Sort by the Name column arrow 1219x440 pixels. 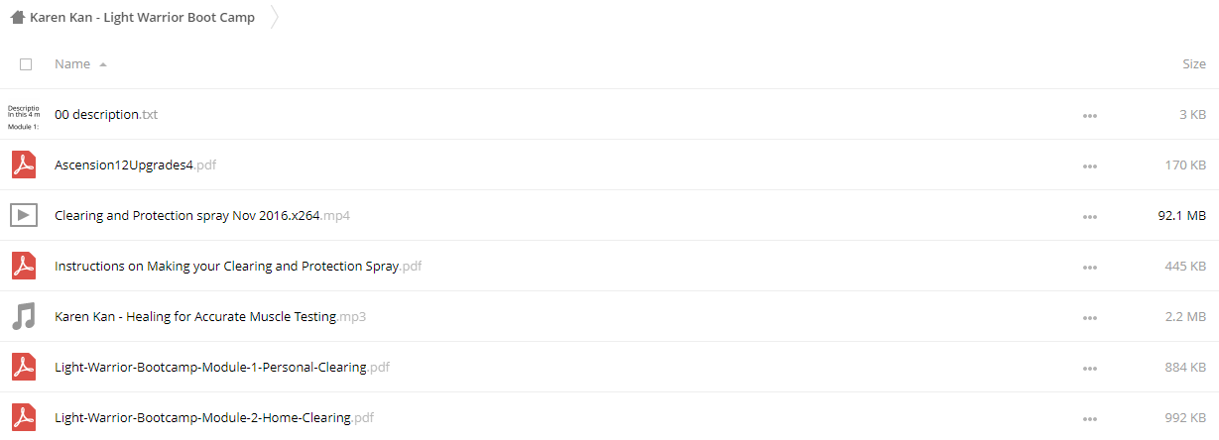click(x=103, y=64)
